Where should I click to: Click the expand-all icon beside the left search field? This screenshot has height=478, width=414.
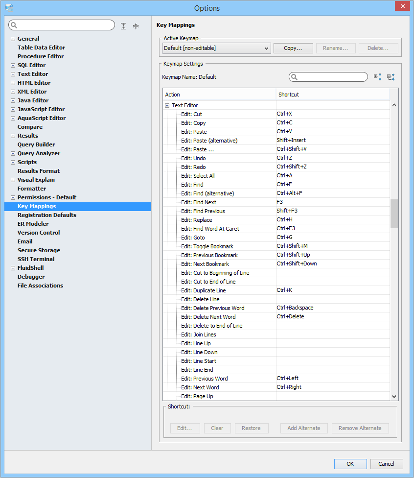123,26
